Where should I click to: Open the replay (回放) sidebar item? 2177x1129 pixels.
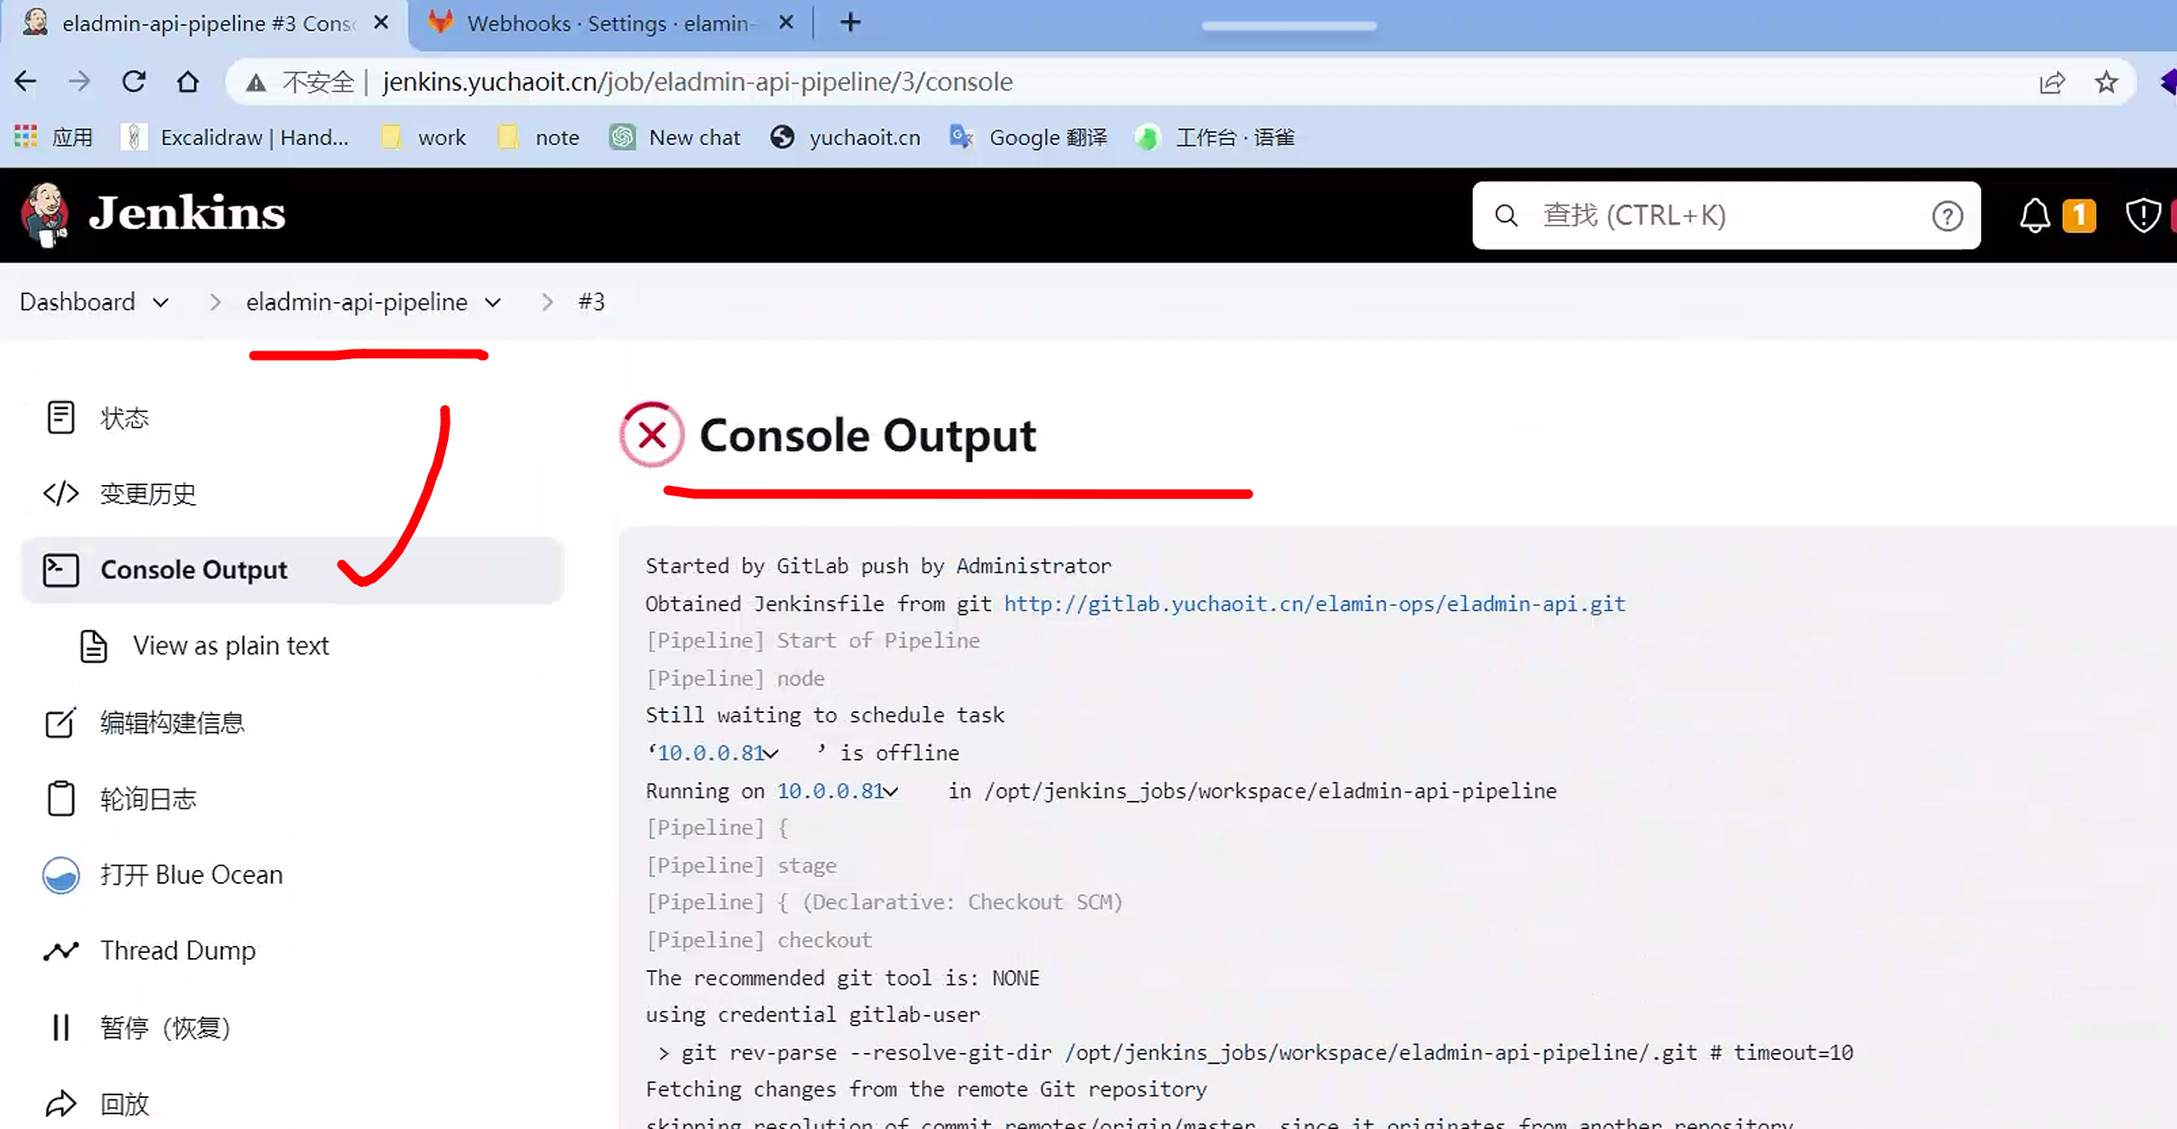(x=124, y=1103)
